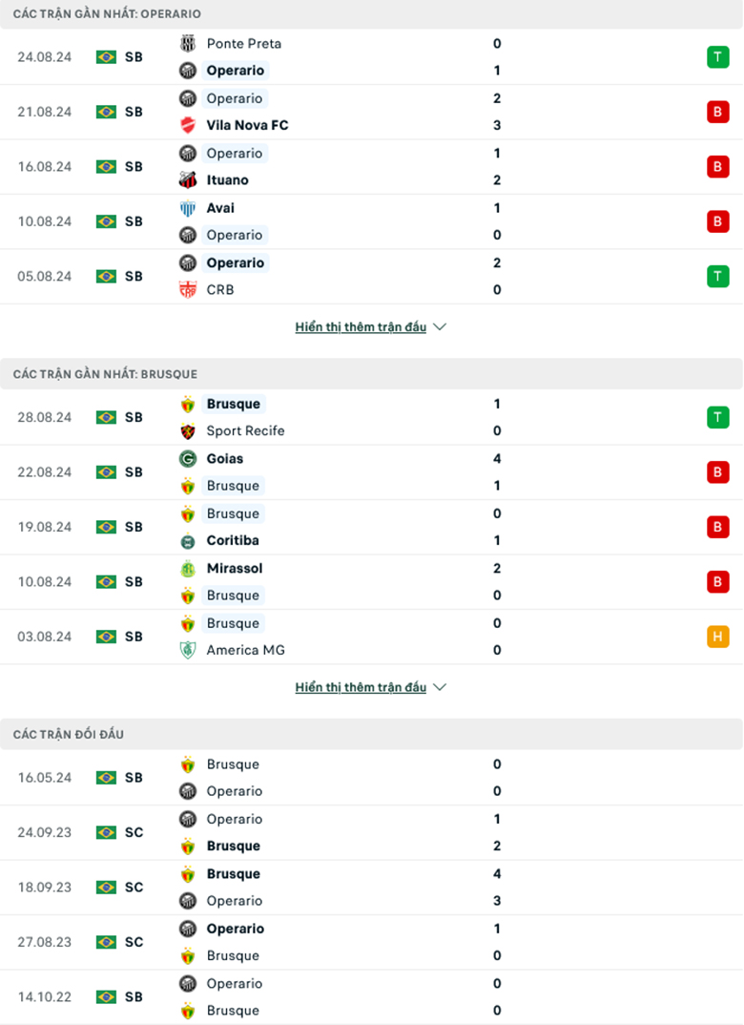Open 'Hiển thị thêm trận đấu' under Brusque
The height and width of the screenshot is (1025, 744).
[361, 687]
